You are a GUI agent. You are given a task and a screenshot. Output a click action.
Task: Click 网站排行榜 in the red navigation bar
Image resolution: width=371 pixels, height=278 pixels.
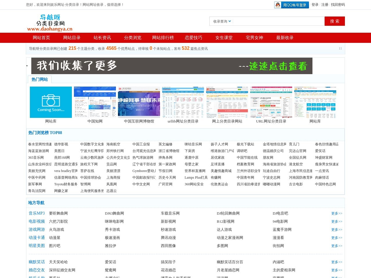point(163,38)
